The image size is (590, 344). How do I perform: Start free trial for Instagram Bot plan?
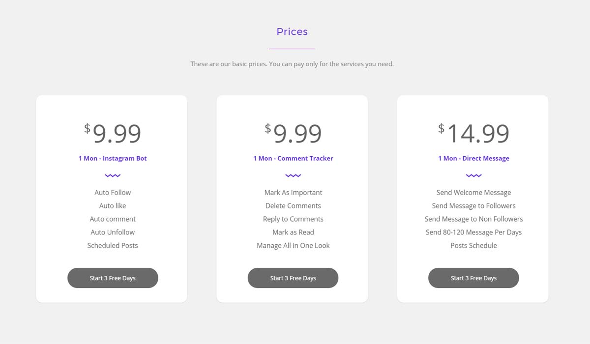point(113,278)
